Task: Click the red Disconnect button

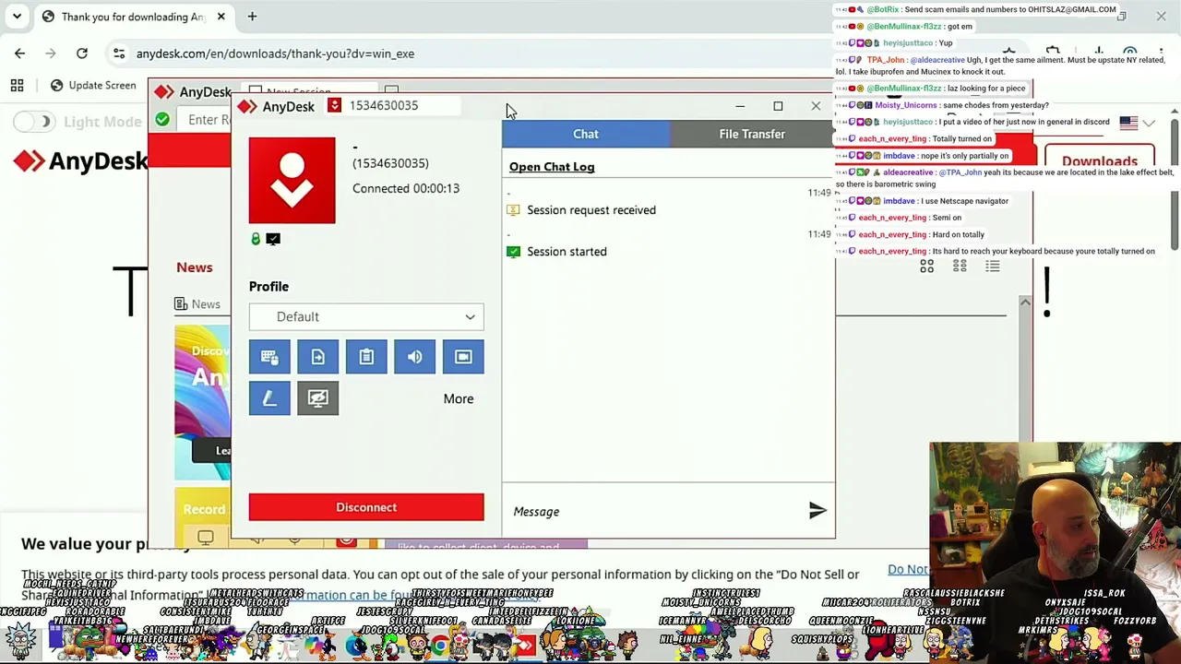Action: pyautogui.click(x=366, y=507)
